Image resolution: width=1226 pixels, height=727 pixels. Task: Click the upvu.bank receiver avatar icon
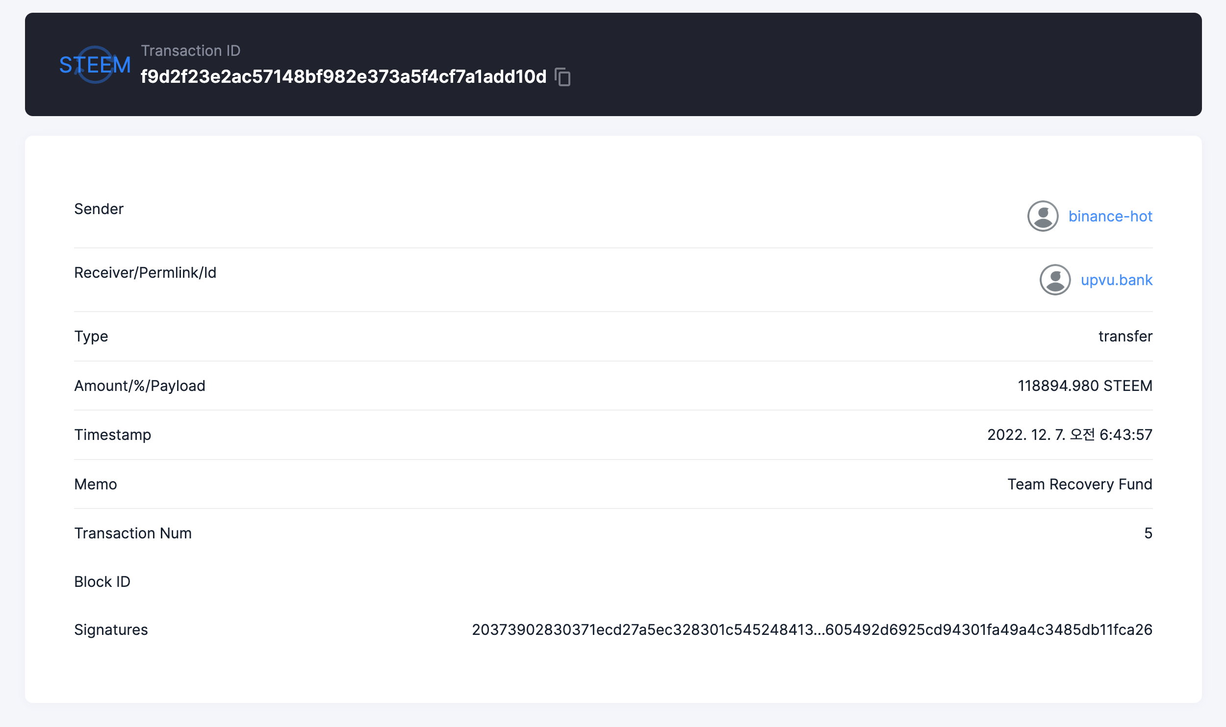coord(1055,280)
